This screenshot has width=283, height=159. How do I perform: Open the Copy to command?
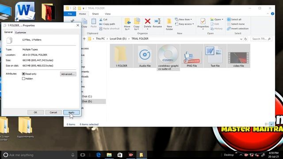coord(137,24)
